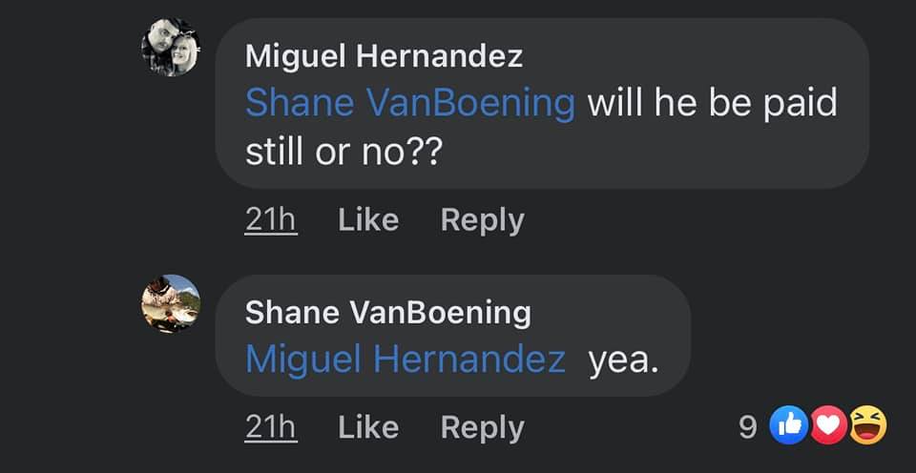Click the laughing face reaction icon
Screen dimensions: 916x473
(x=867, y=426)
